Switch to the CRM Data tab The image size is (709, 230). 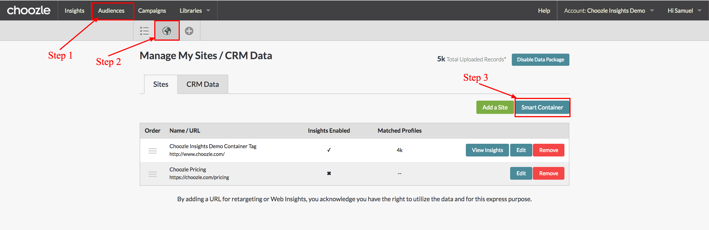203,84
